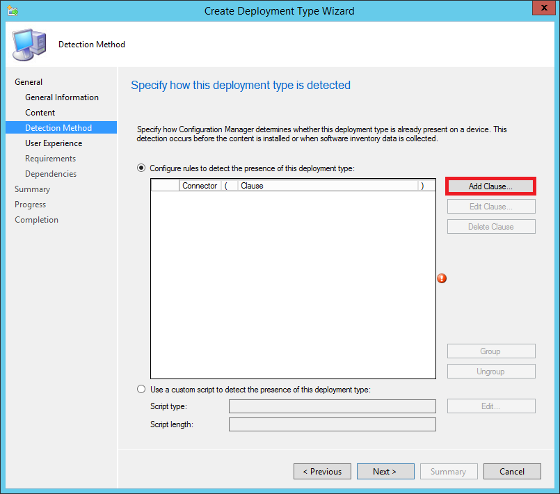Select Detection Method in the sidebar
Viewport: 560px width, 494px height.
(x=58, y=128)
